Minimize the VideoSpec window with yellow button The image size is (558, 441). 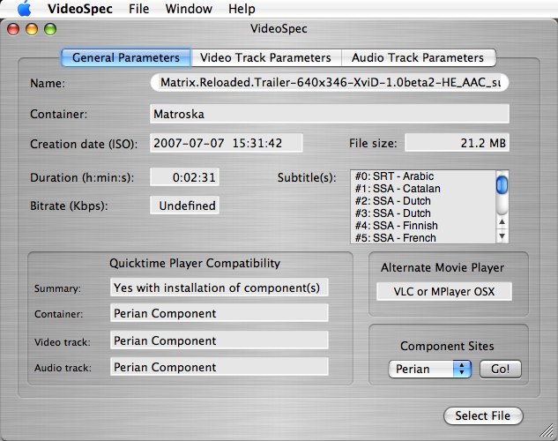point(32,29)
